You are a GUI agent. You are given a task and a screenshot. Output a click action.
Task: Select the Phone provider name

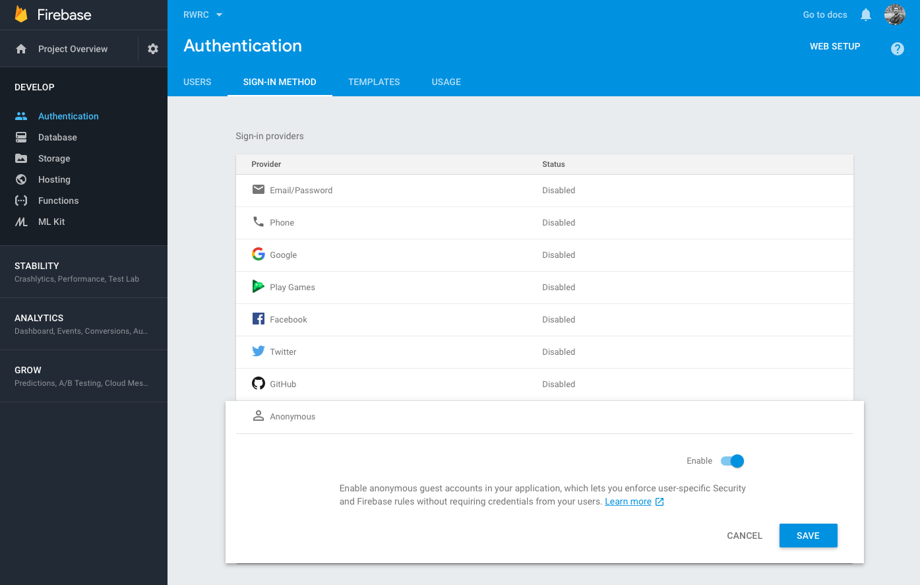282,222
